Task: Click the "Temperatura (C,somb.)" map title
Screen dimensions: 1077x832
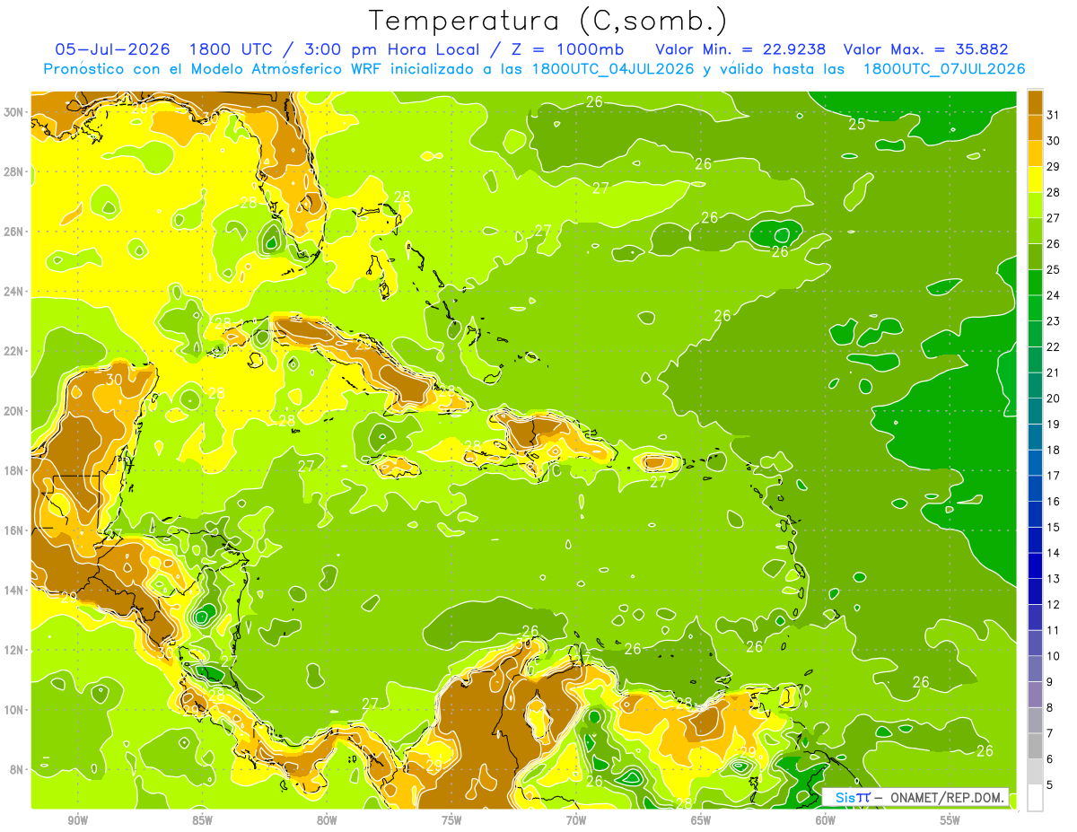Action: click(548, 21)
